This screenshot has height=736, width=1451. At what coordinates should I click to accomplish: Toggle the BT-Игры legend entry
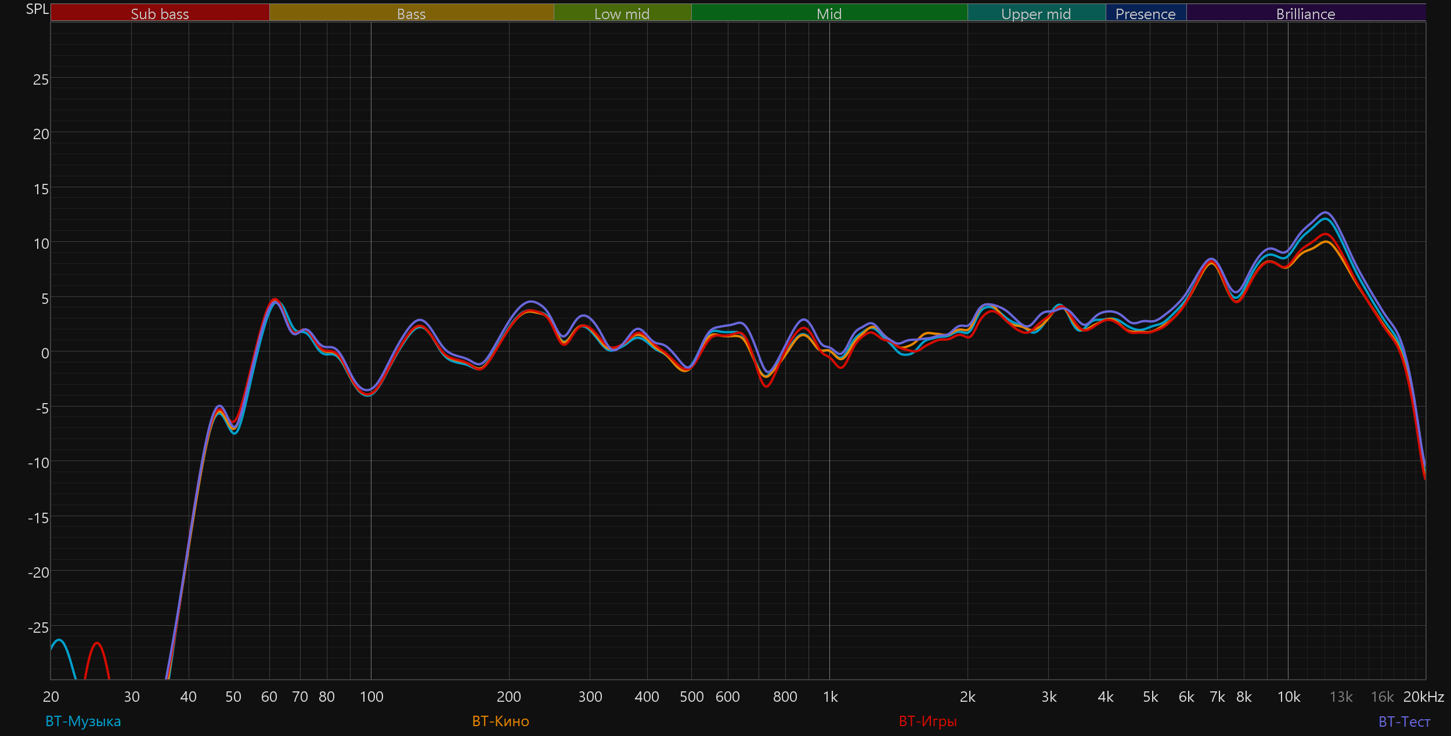coord(927,721)
